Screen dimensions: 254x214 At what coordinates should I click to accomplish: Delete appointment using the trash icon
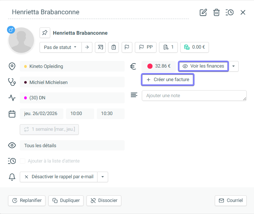click(x=217, y=12)
